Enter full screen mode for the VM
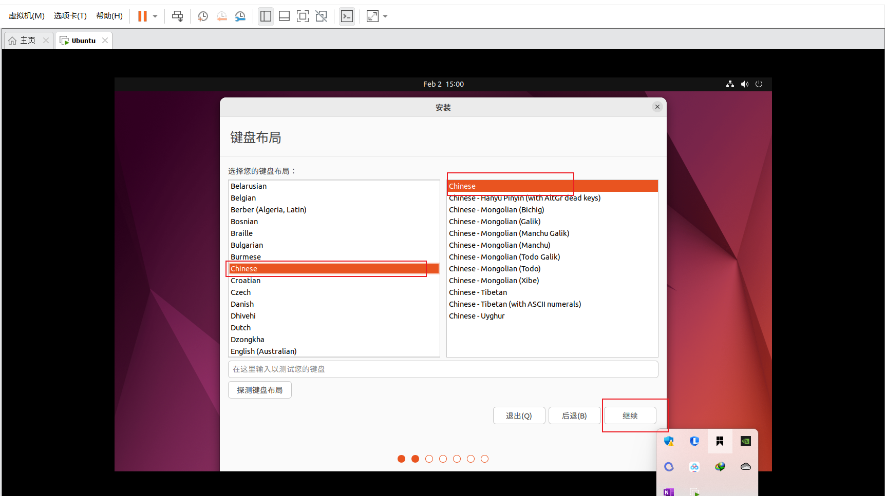 [303, 16]
